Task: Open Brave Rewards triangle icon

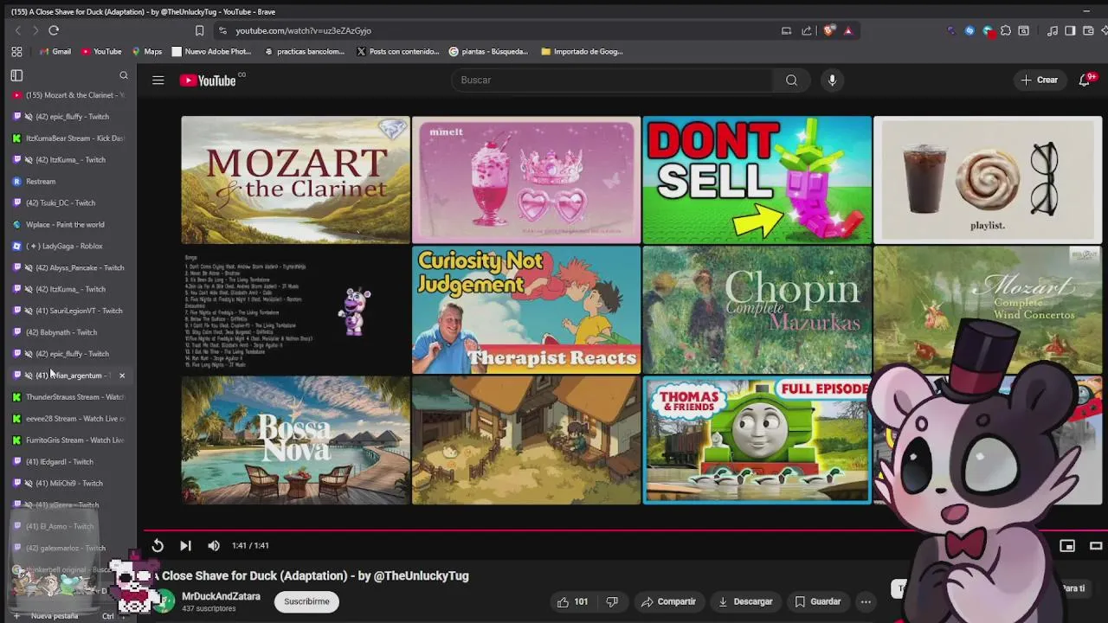Action: click(847, 30)
